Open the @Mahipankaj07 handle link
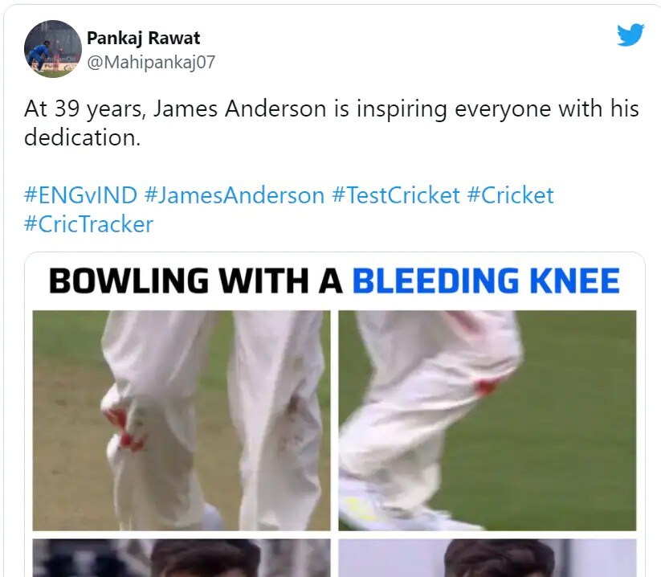This screenshot has width=661, height=577. pos(151,63)
